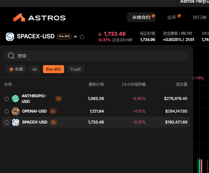The width and height of the screenshot is (209, 173).
Task: Click the row price 1,733.46
Action: [96, 122]
